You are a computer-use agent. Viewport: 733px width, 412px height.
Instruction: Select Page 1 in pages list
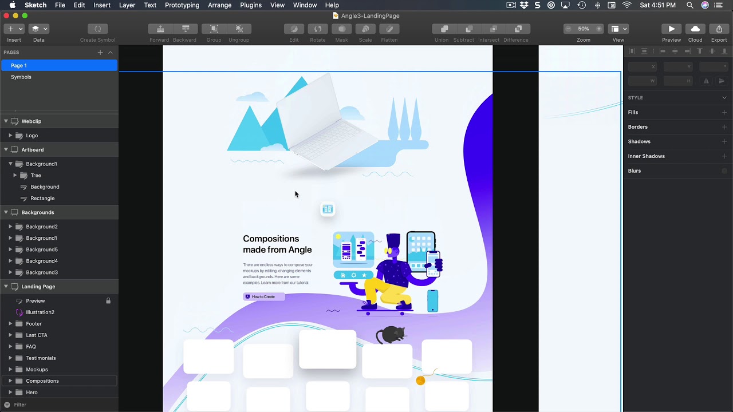click(59, 65)
